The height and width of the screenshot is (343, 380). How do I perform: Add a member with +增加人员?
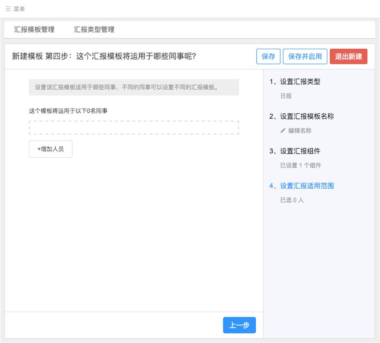50,150
